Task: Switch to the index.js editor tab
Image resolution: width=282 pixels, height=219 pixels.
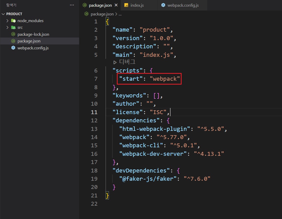Action: [139, 5]
